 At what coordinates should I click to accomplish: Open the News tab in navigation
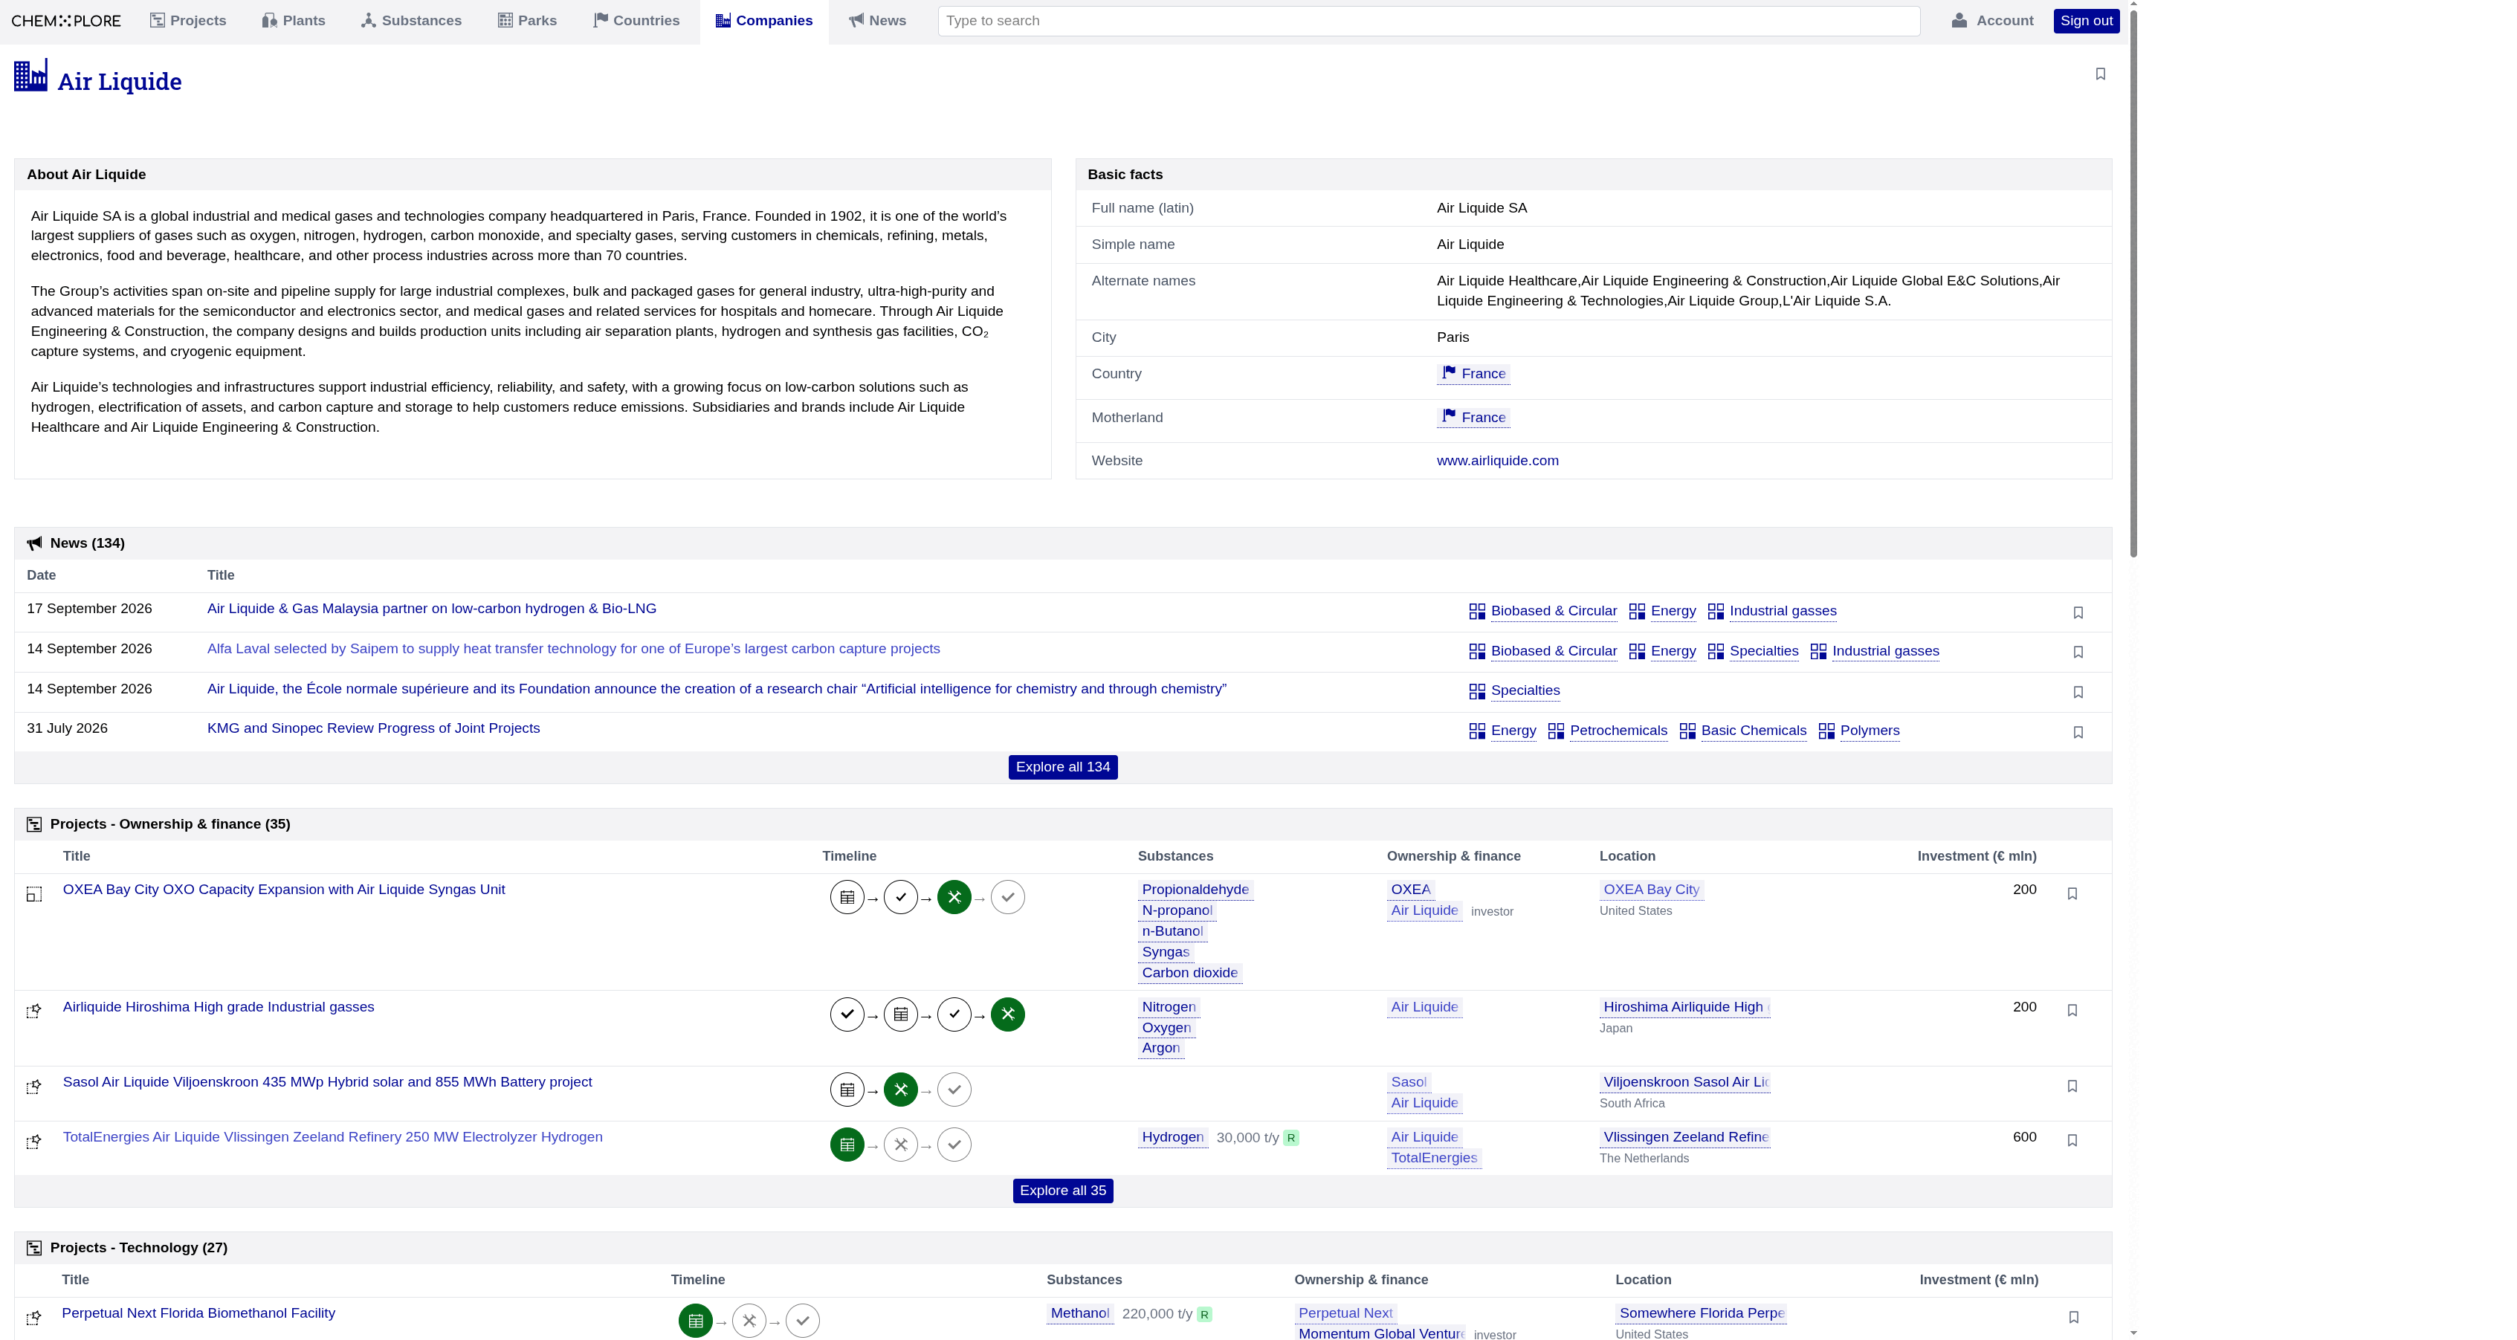pos(877,21)
